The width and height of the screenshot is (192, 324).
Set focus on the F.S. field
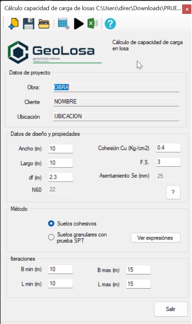pyautogui.click(x=168, y=162)
